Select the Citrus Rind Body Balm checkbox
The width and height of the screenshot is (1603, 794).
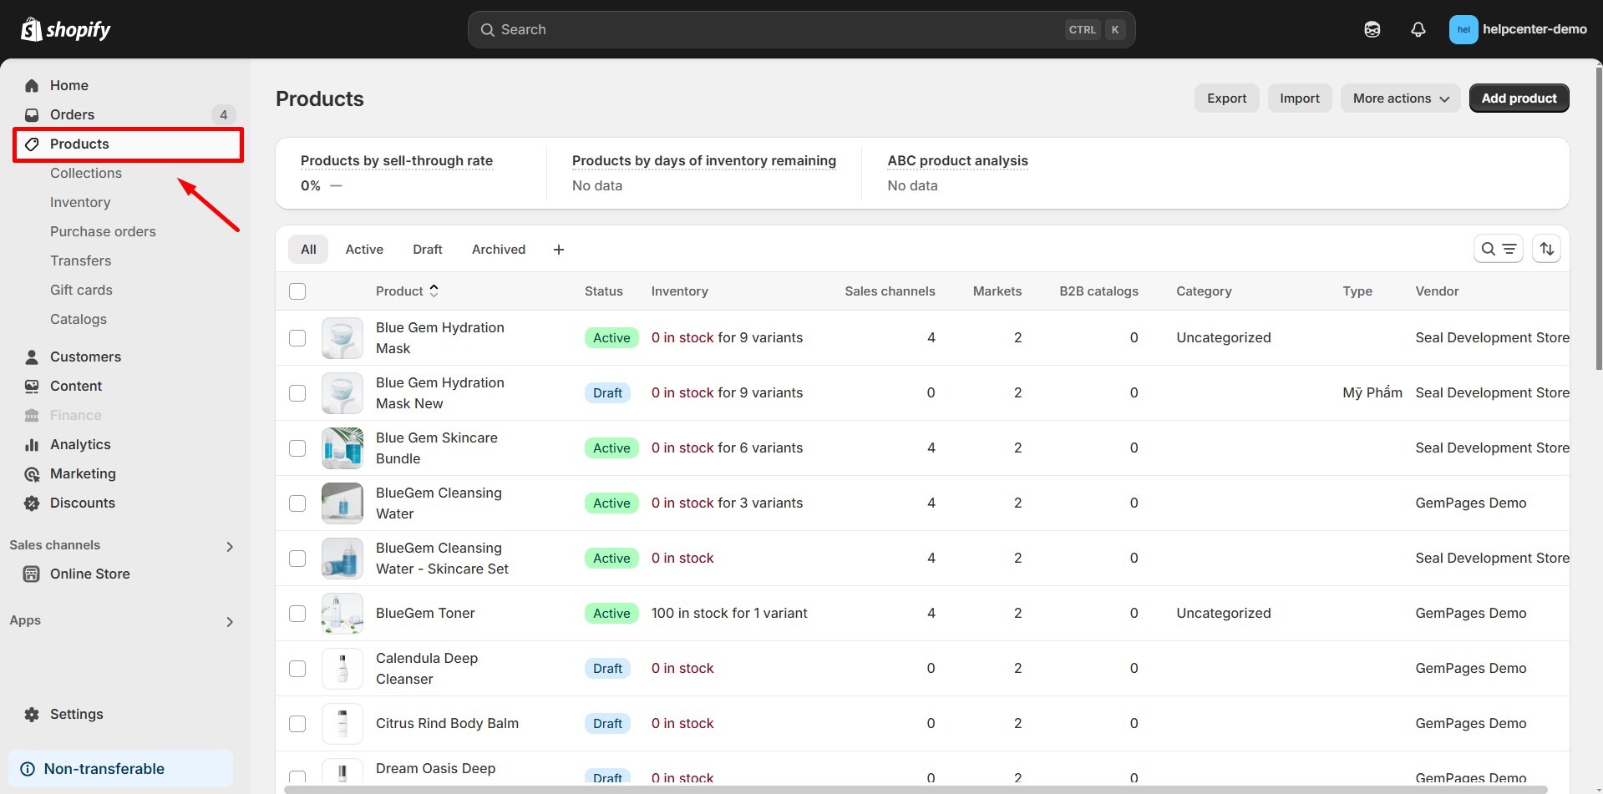point(297,724)
